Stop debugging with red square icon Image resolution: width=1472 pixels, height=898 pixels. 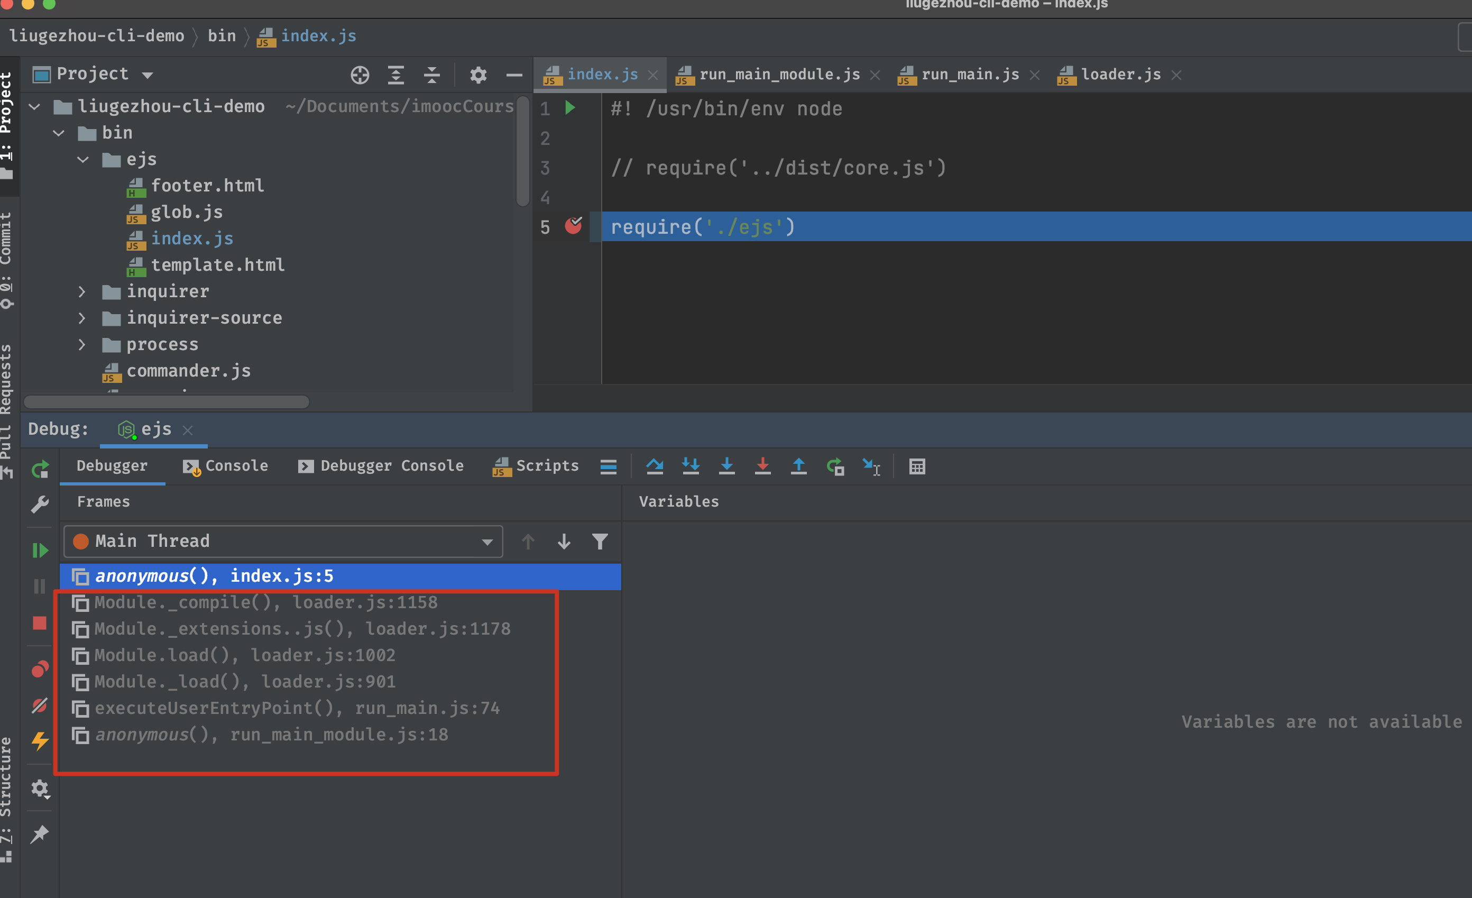pos(40,623)
